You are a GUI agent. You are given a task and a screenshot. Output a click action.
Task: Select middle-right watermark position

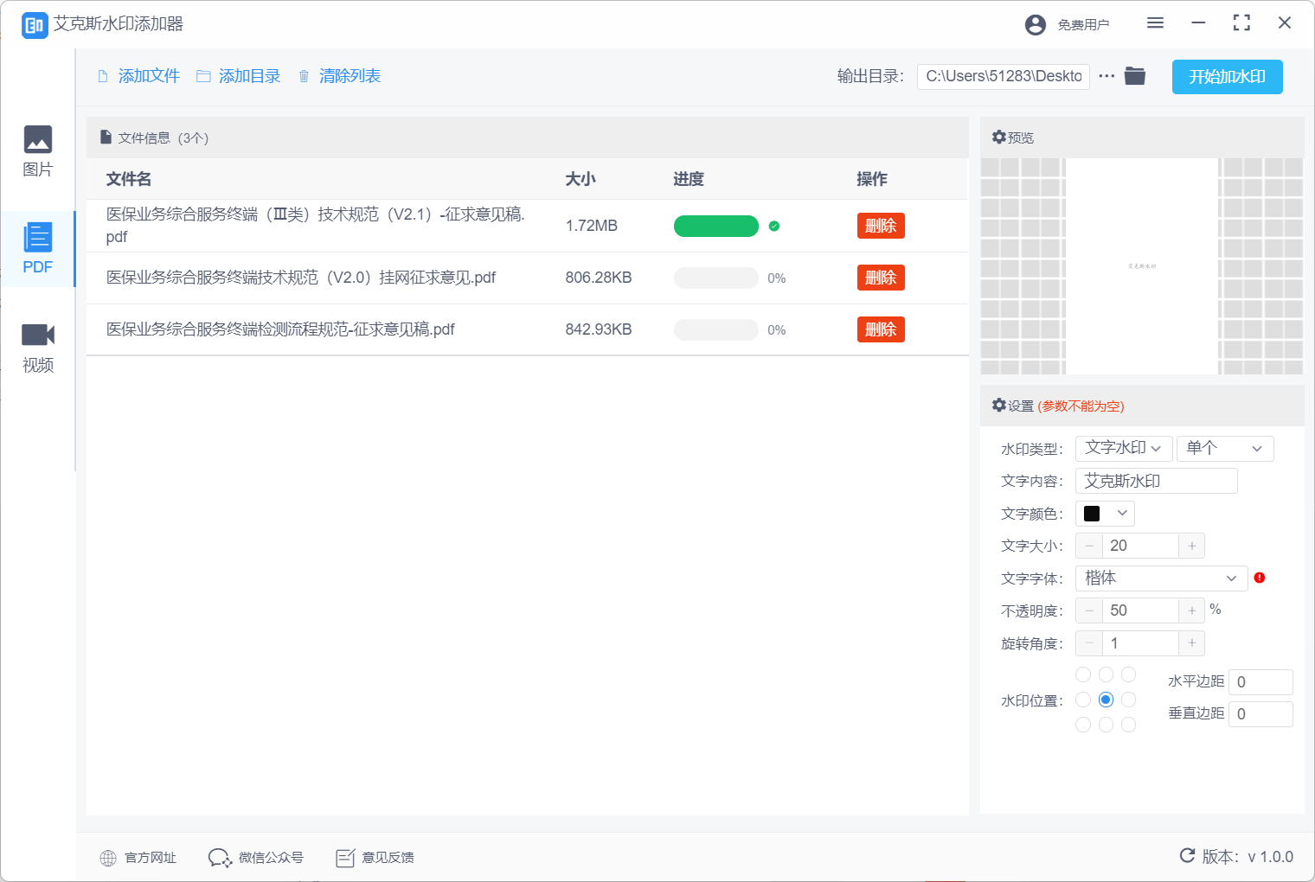(1129, 700)
